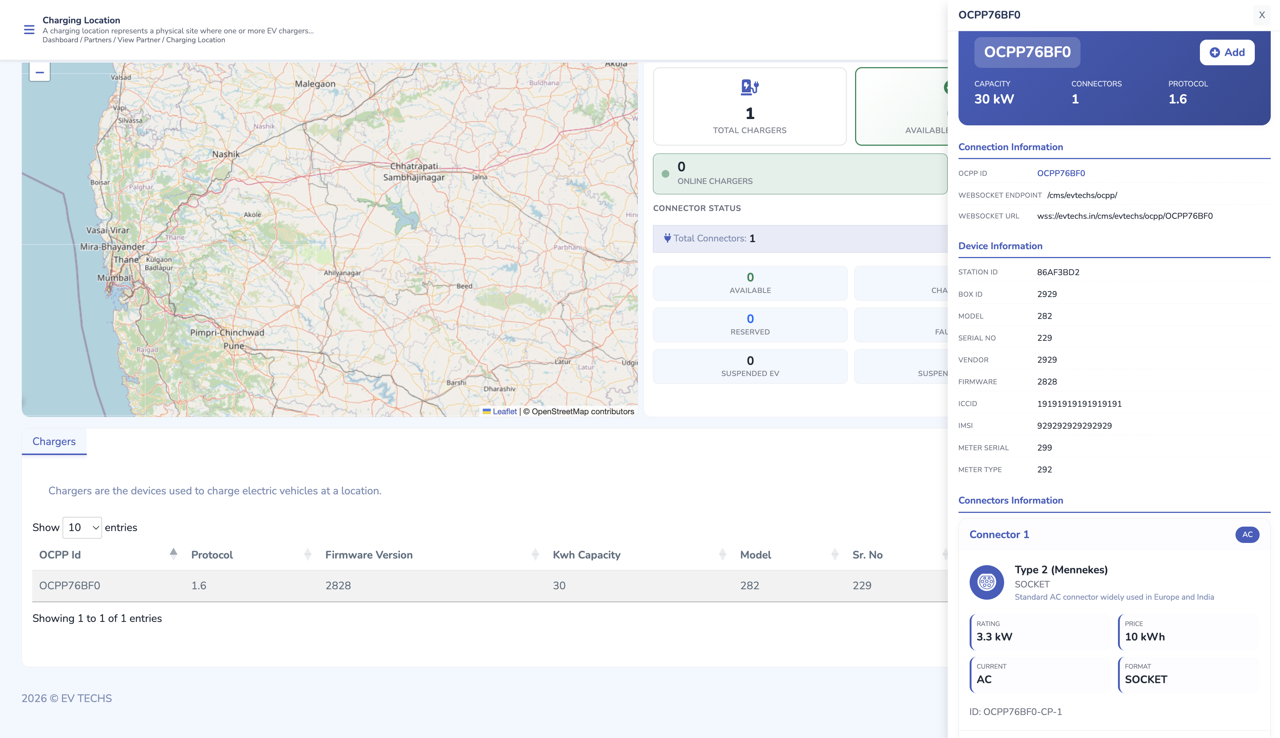The width and height of the screenshot is (1280, 738).
Task: Click the Available connectors status card
Action: 749,283
